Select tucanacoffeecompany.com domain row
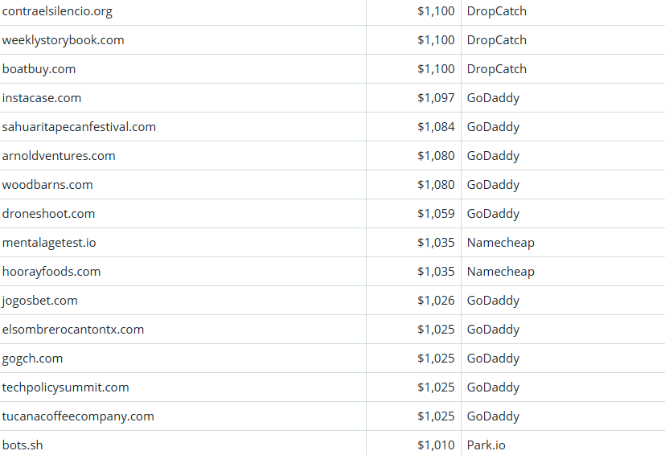Viewport: 665px width, 455px height. coord(78,416)
